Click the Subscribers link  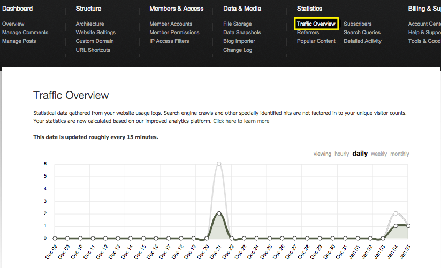(x=358, y=24)
